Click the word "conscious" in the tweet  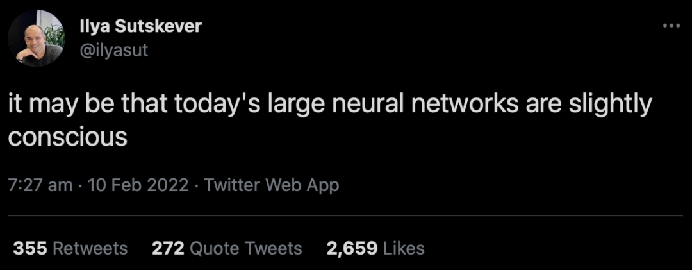(68, 136)
